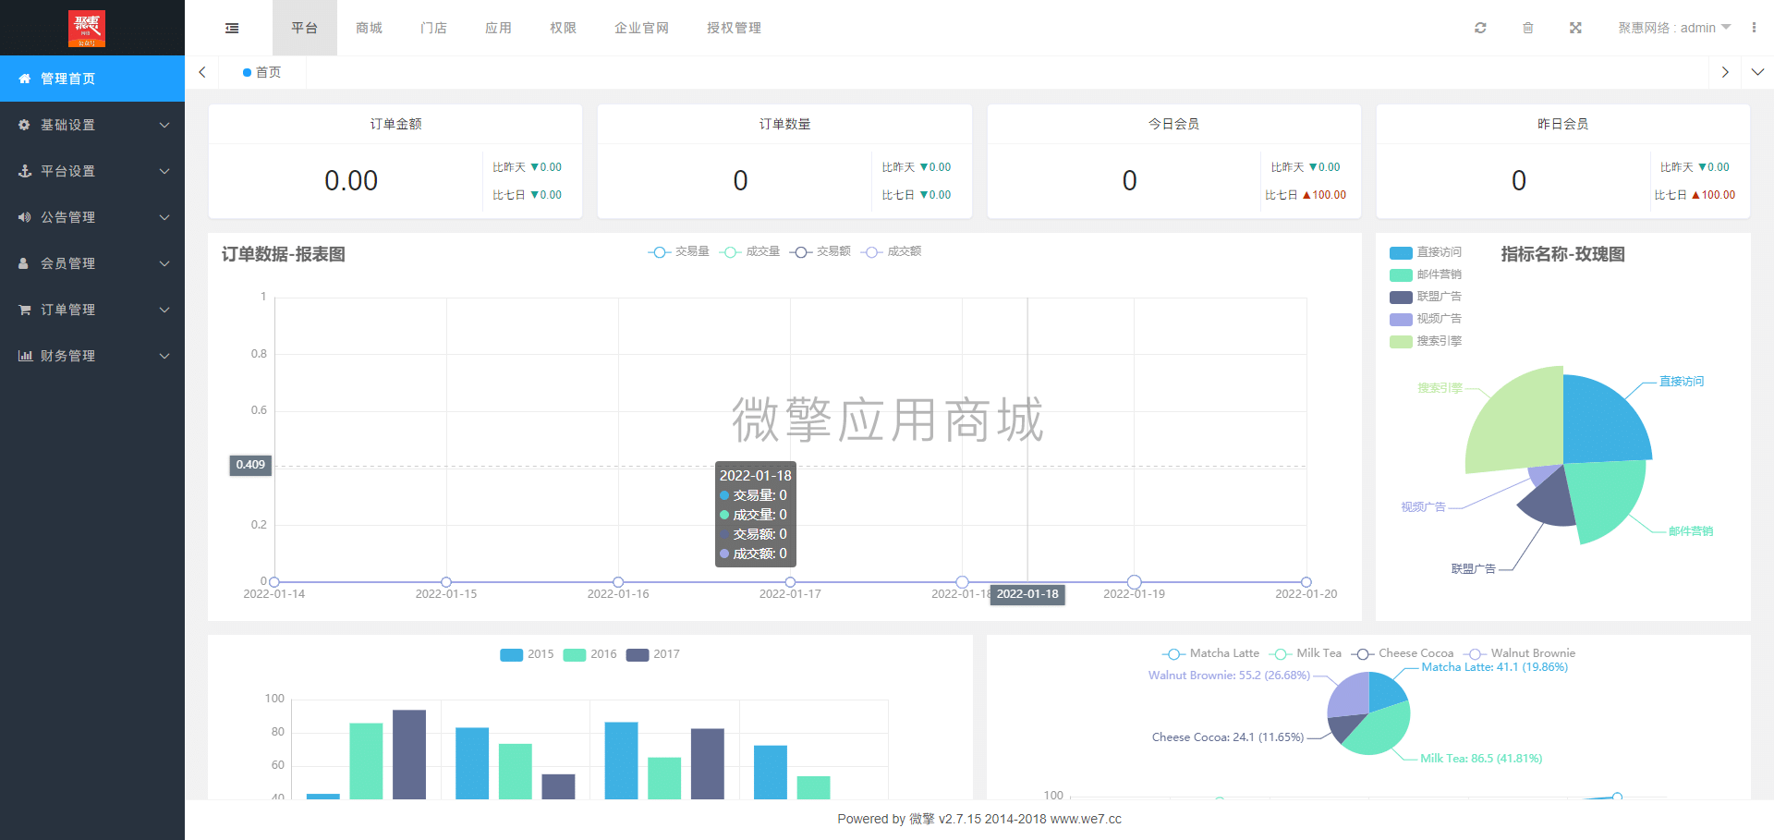The image size is (1774, 840).
Task: Click the 2022-01-19 data point on line chart
Action: [1134, 582]
